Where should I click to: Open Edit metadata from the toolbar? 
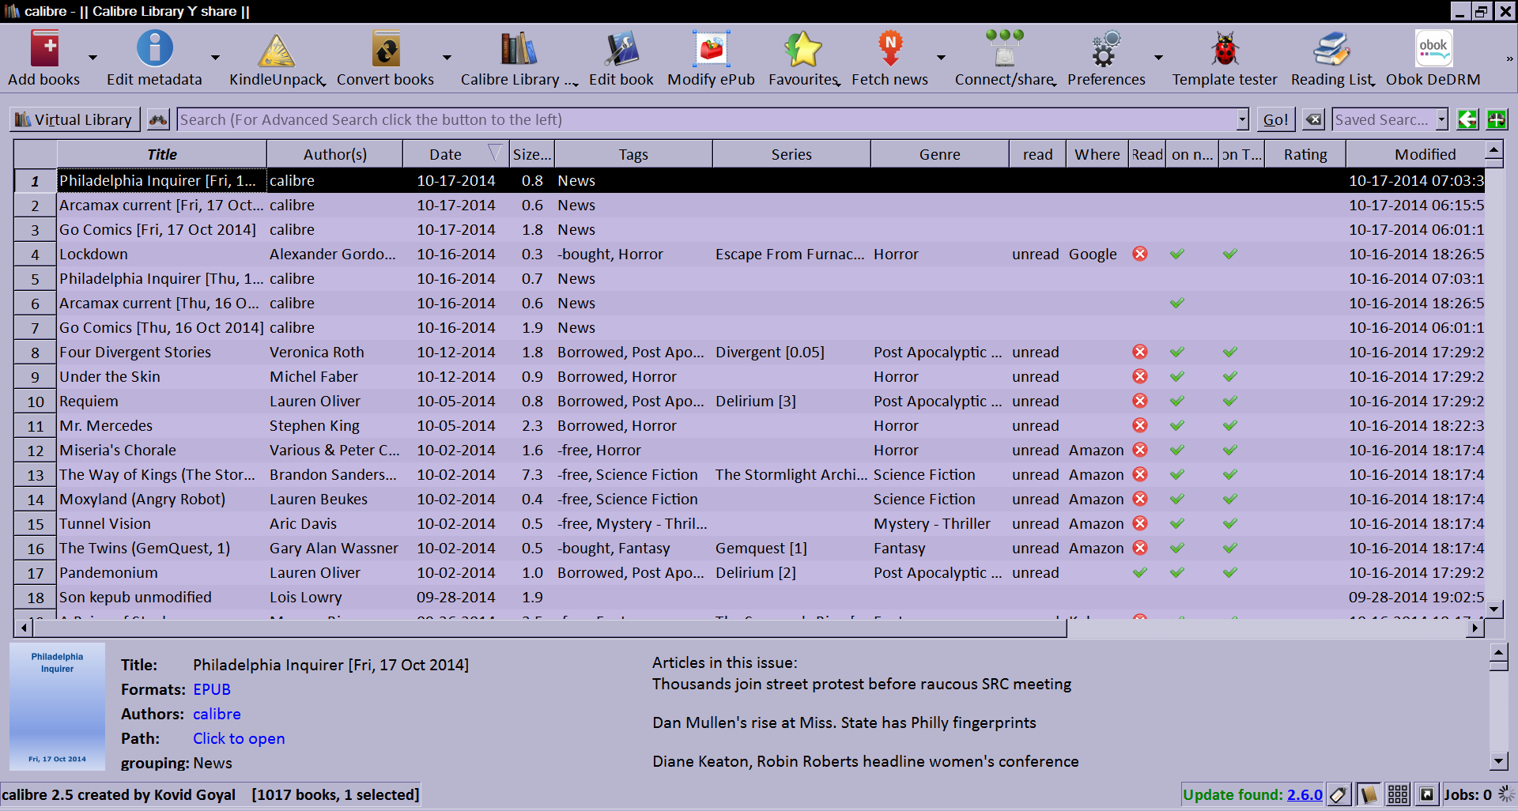tap(154, 49)
